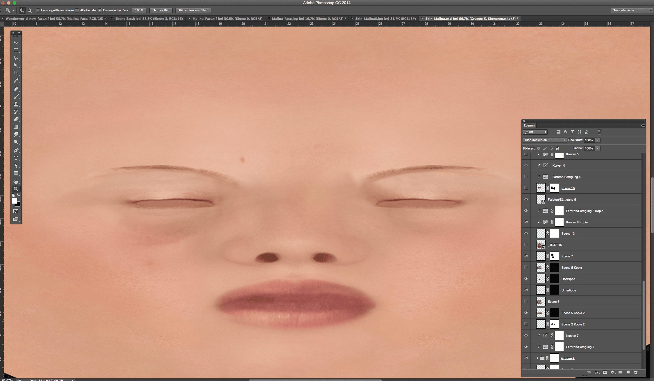Select the Eyedropper tool
This screenshot has width=654, height=381.
[x=16, y=81]
